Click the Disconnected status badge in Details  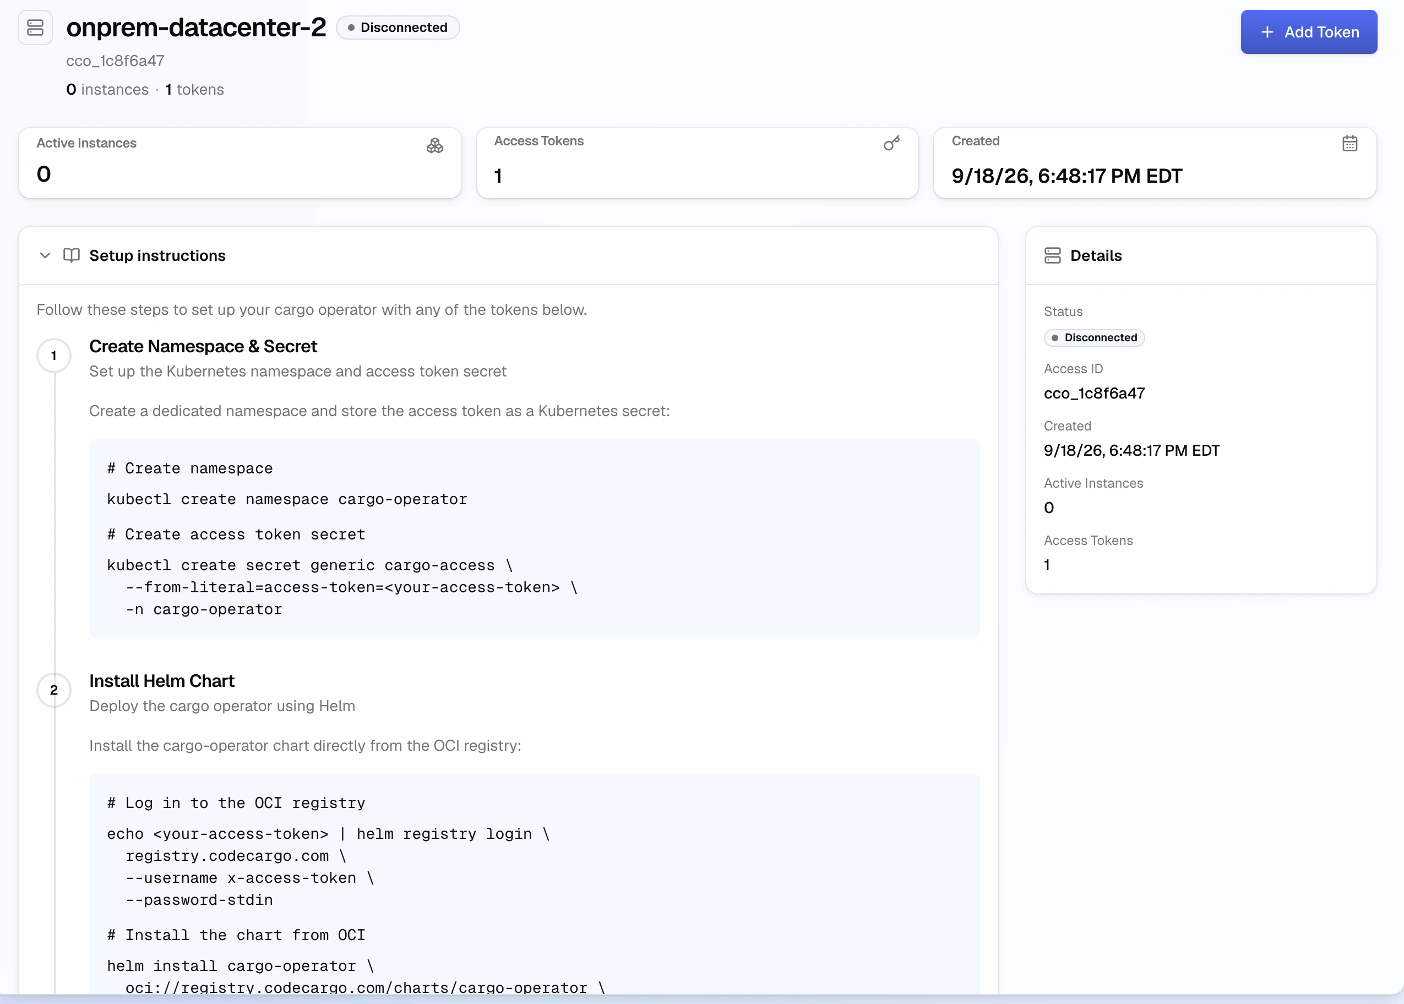tap(1094, 337)
